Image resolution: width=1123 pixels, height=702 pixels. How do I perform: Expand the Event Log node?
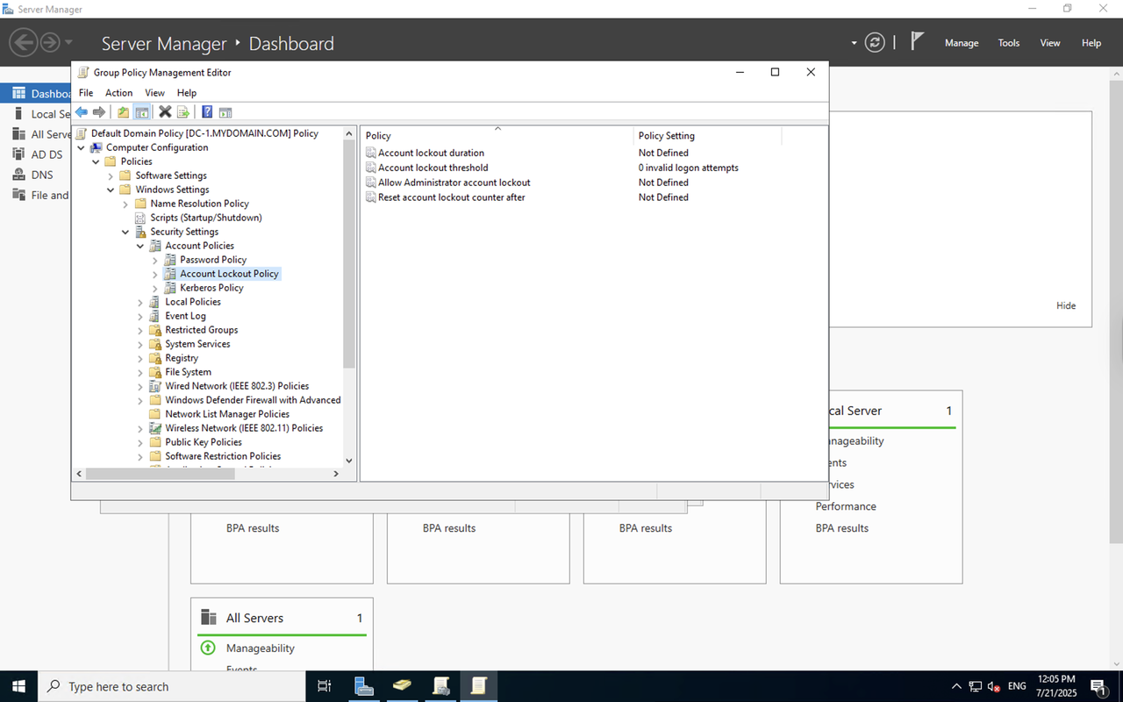click(140, 316)
